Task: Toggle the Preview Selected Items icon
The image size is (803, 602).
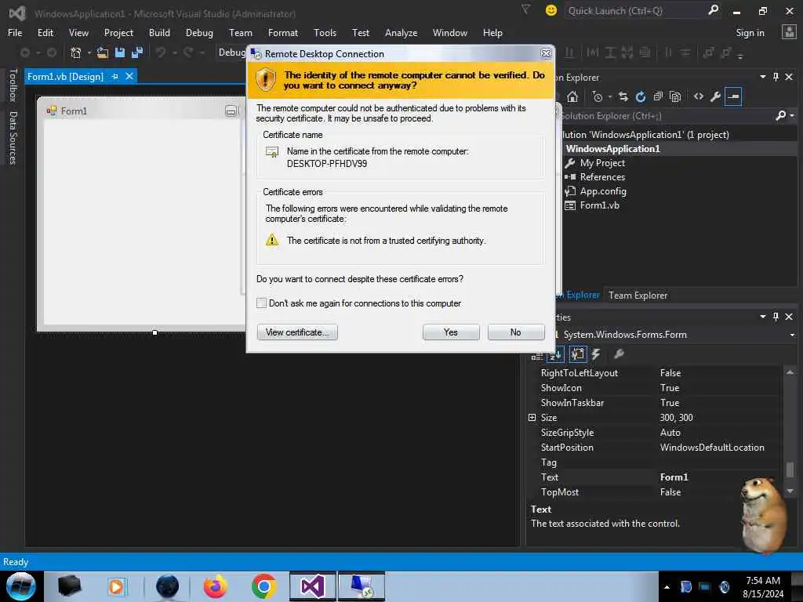Action: click(733, 96)
